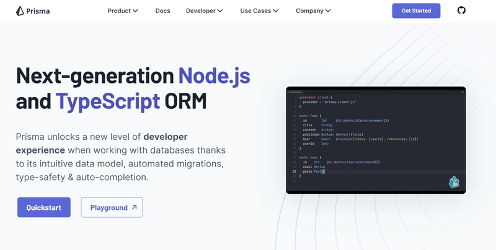Click the 'published Boolean' code line

(333, 134)
